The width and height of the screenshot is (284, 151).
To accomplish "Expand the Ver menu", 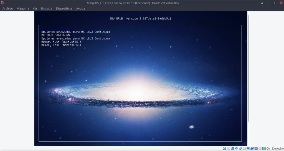I will [35, 9].
